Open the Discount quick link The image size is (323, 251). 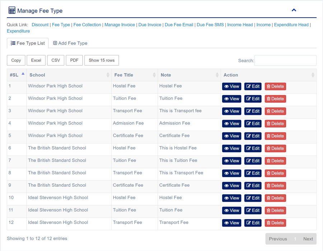click(x=40, y=25)
